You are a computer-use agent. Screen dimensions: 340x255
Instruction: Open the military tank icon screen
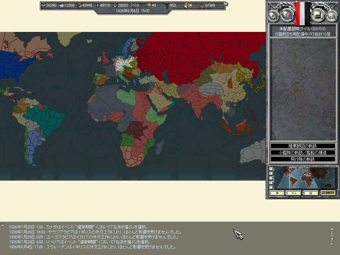288,15
